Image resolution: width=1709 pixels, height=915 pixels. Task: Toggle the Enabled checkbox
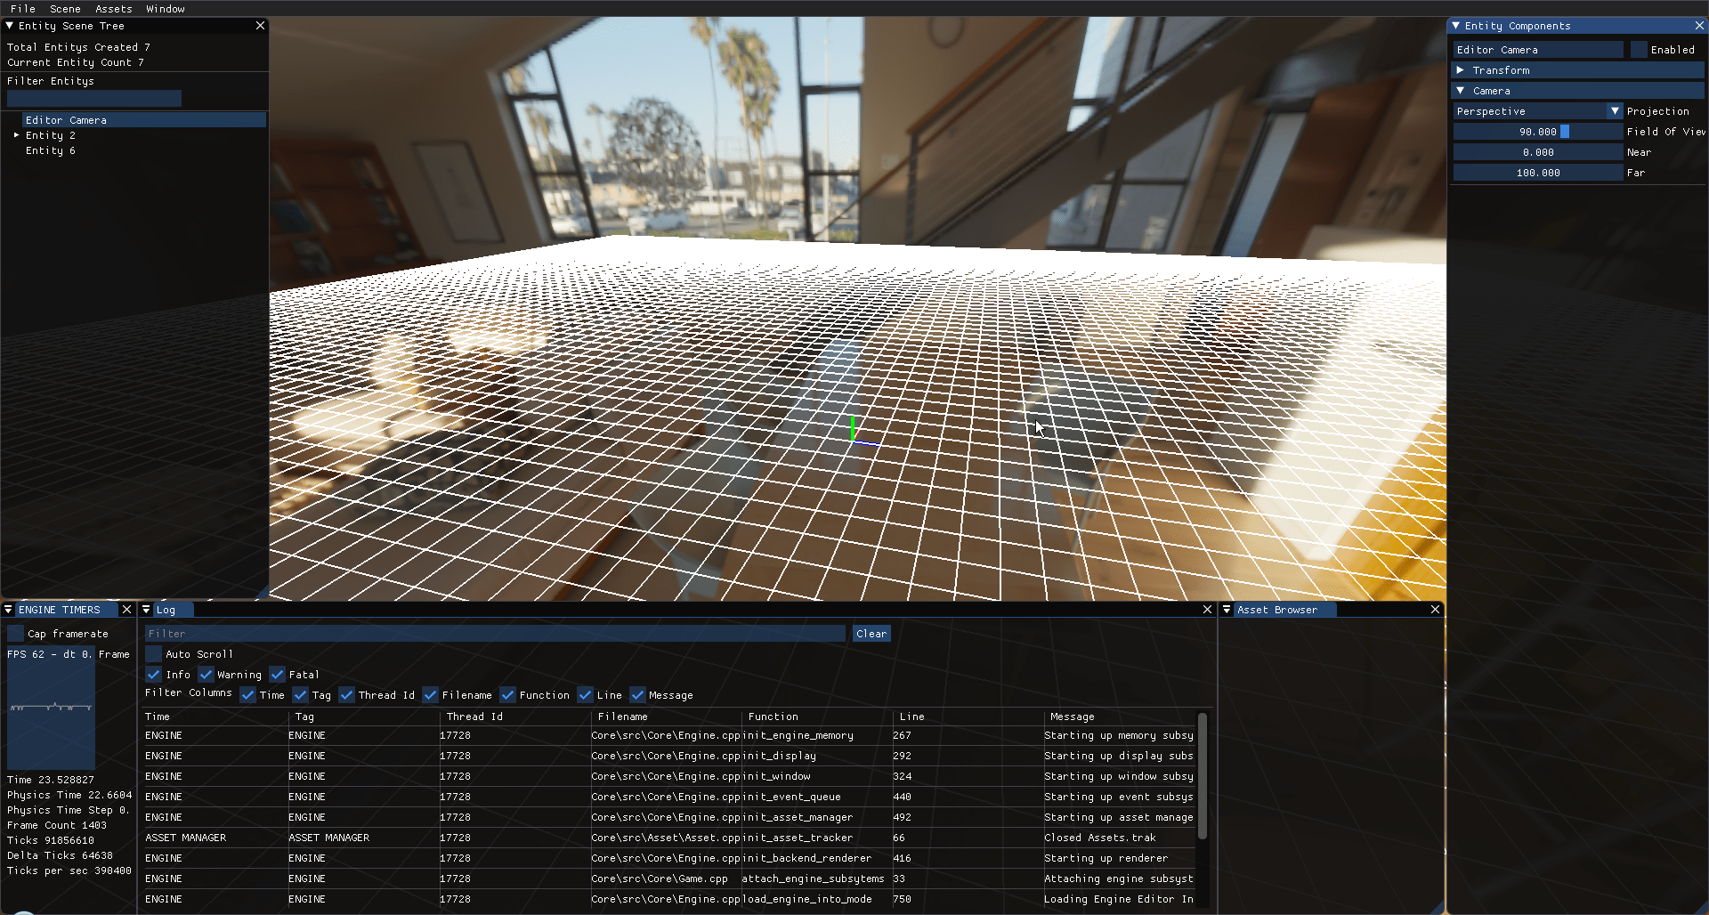(x=1639, y=50)
